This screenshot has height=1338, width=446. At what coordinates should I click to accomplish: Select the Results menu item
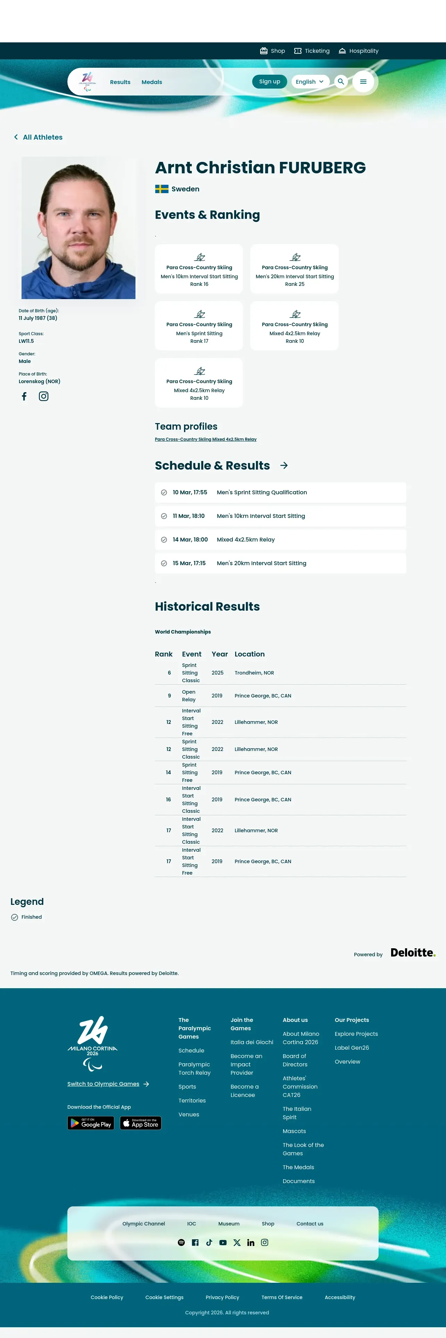pos(120,82)
